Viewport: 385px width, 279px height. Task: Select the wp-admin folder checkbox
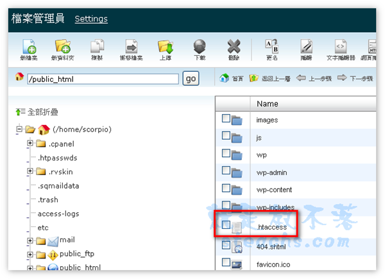(x=226, y=172)
